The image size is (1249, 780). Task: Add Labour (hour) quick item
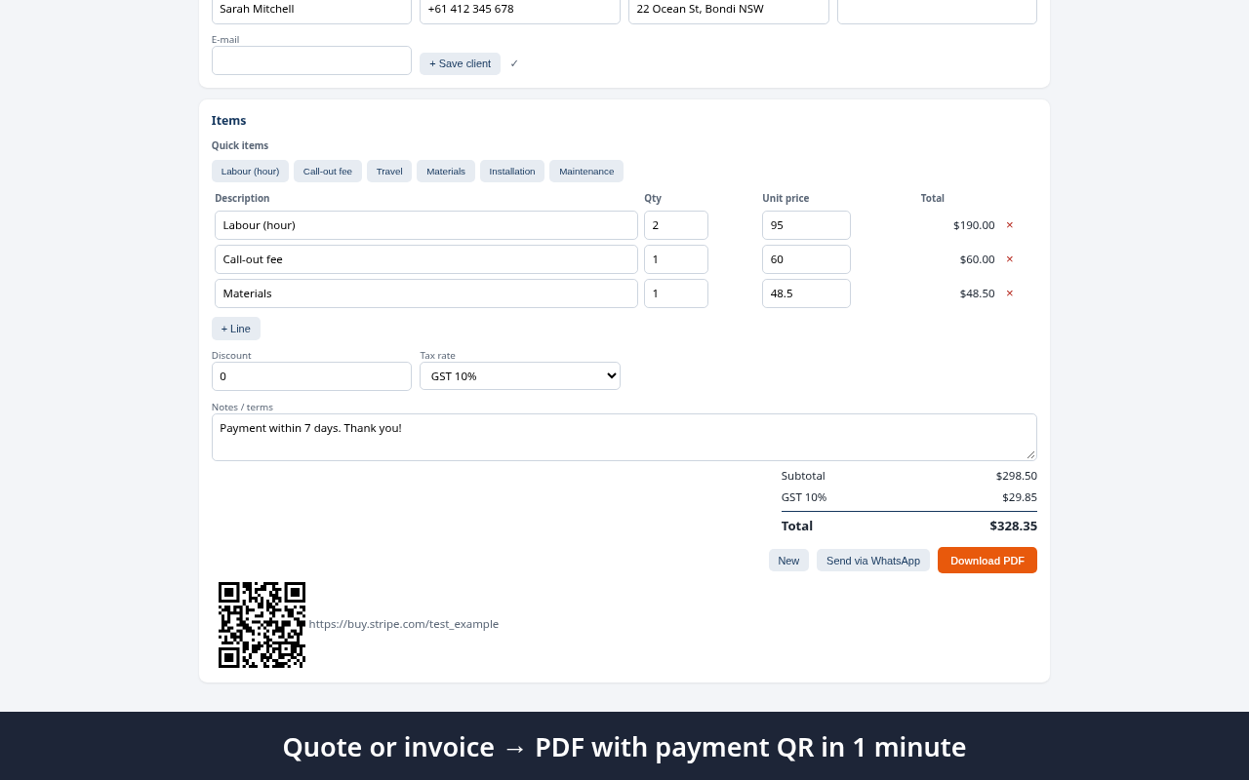coord(250,172)
